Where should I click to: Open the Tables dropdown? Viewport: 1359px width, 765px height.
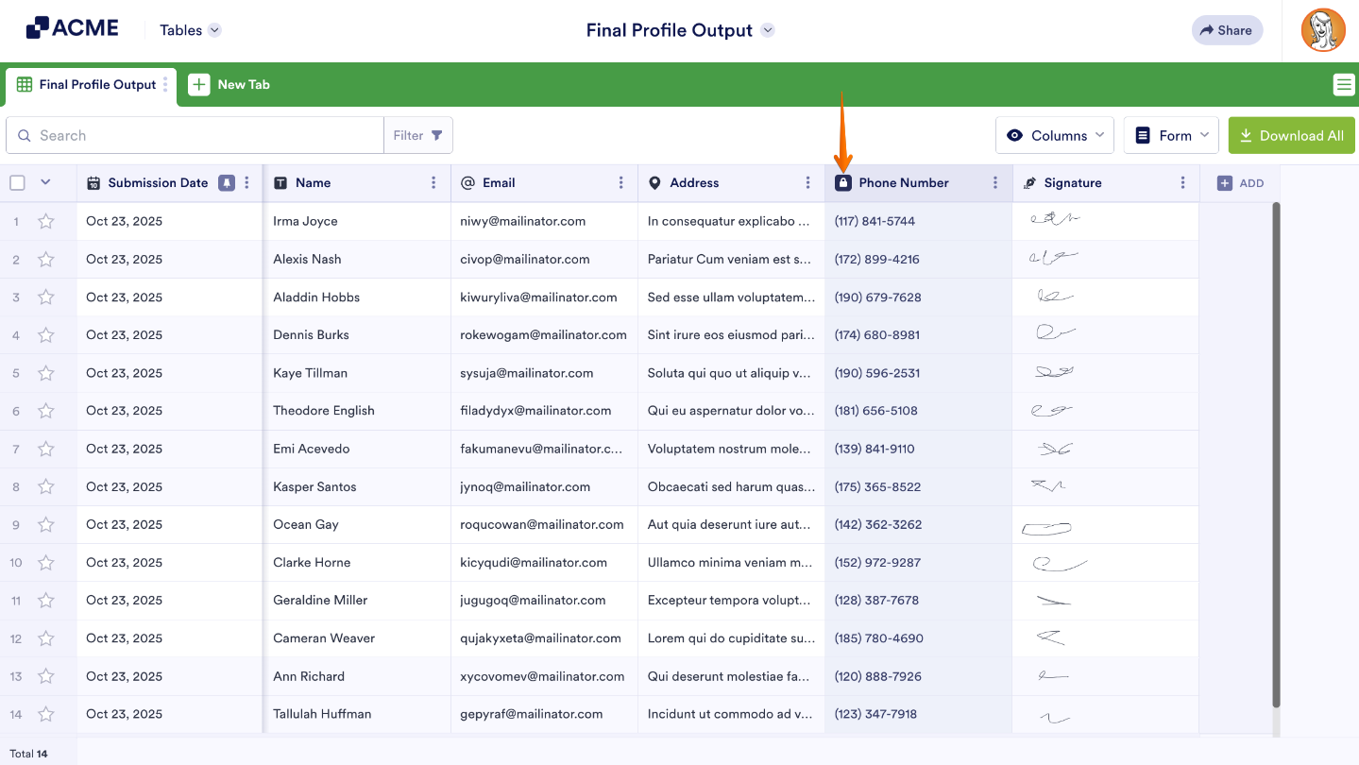pos(188,29)
